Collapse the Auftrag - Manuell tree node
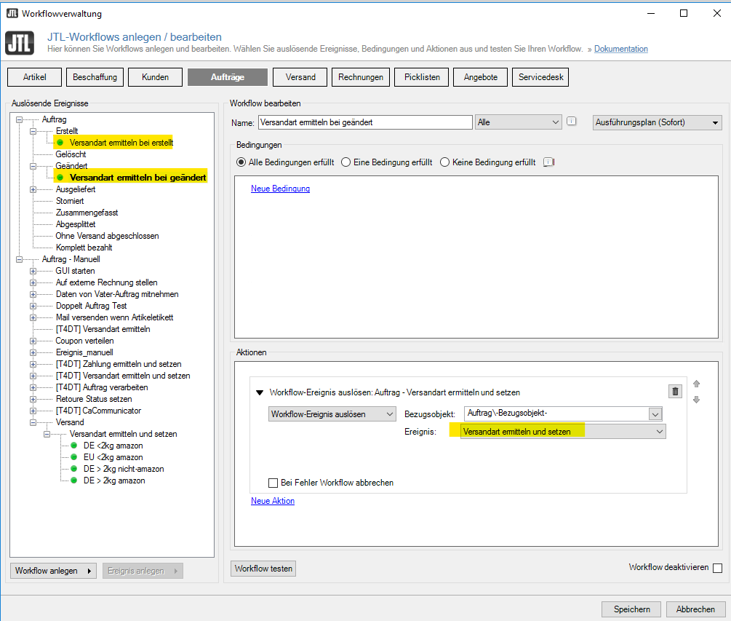 [19, 259]
